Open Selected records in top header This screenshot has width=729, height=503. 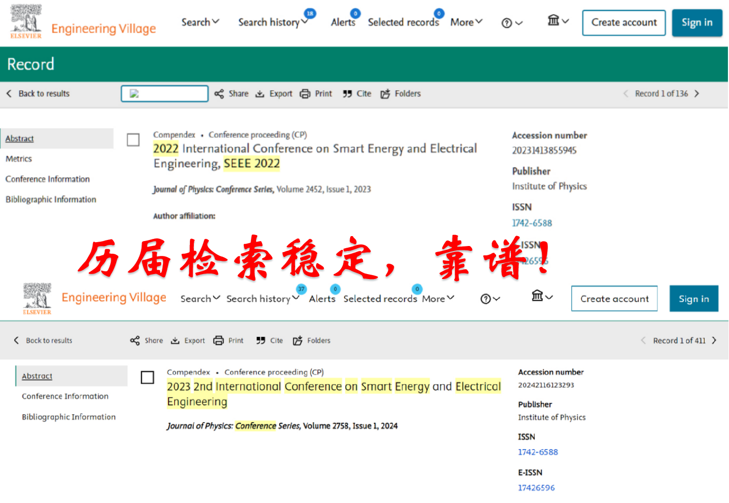(x=404, y=22)
